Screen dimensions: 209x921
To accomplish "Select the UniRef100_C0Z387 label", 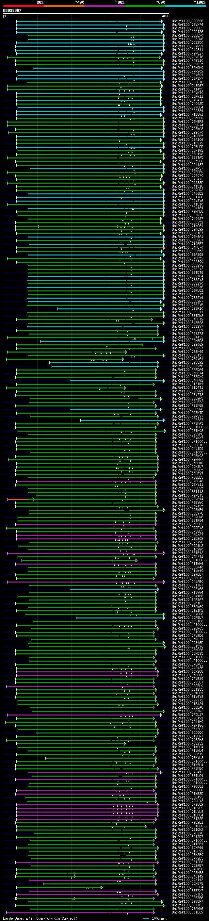I will pyautogui.click(x=187, y=420).
